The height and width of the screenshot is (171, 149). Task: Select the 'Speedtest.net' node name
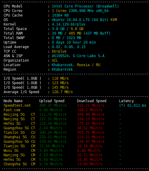tap(17, 105)
